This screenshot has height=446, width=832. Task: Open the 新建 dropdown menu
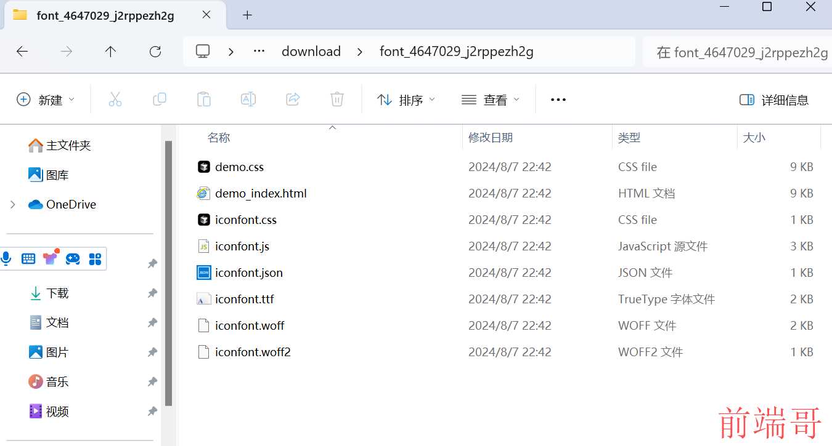point(46,100)
